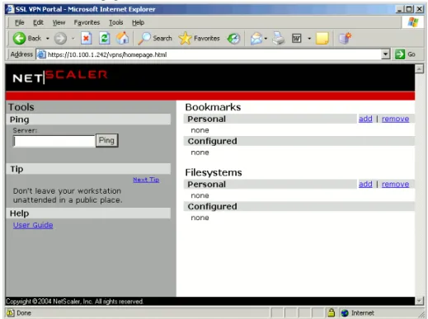Expand the Edit button dropdown arrow
This screenshot has width=428, height=319.
(309, 39)
